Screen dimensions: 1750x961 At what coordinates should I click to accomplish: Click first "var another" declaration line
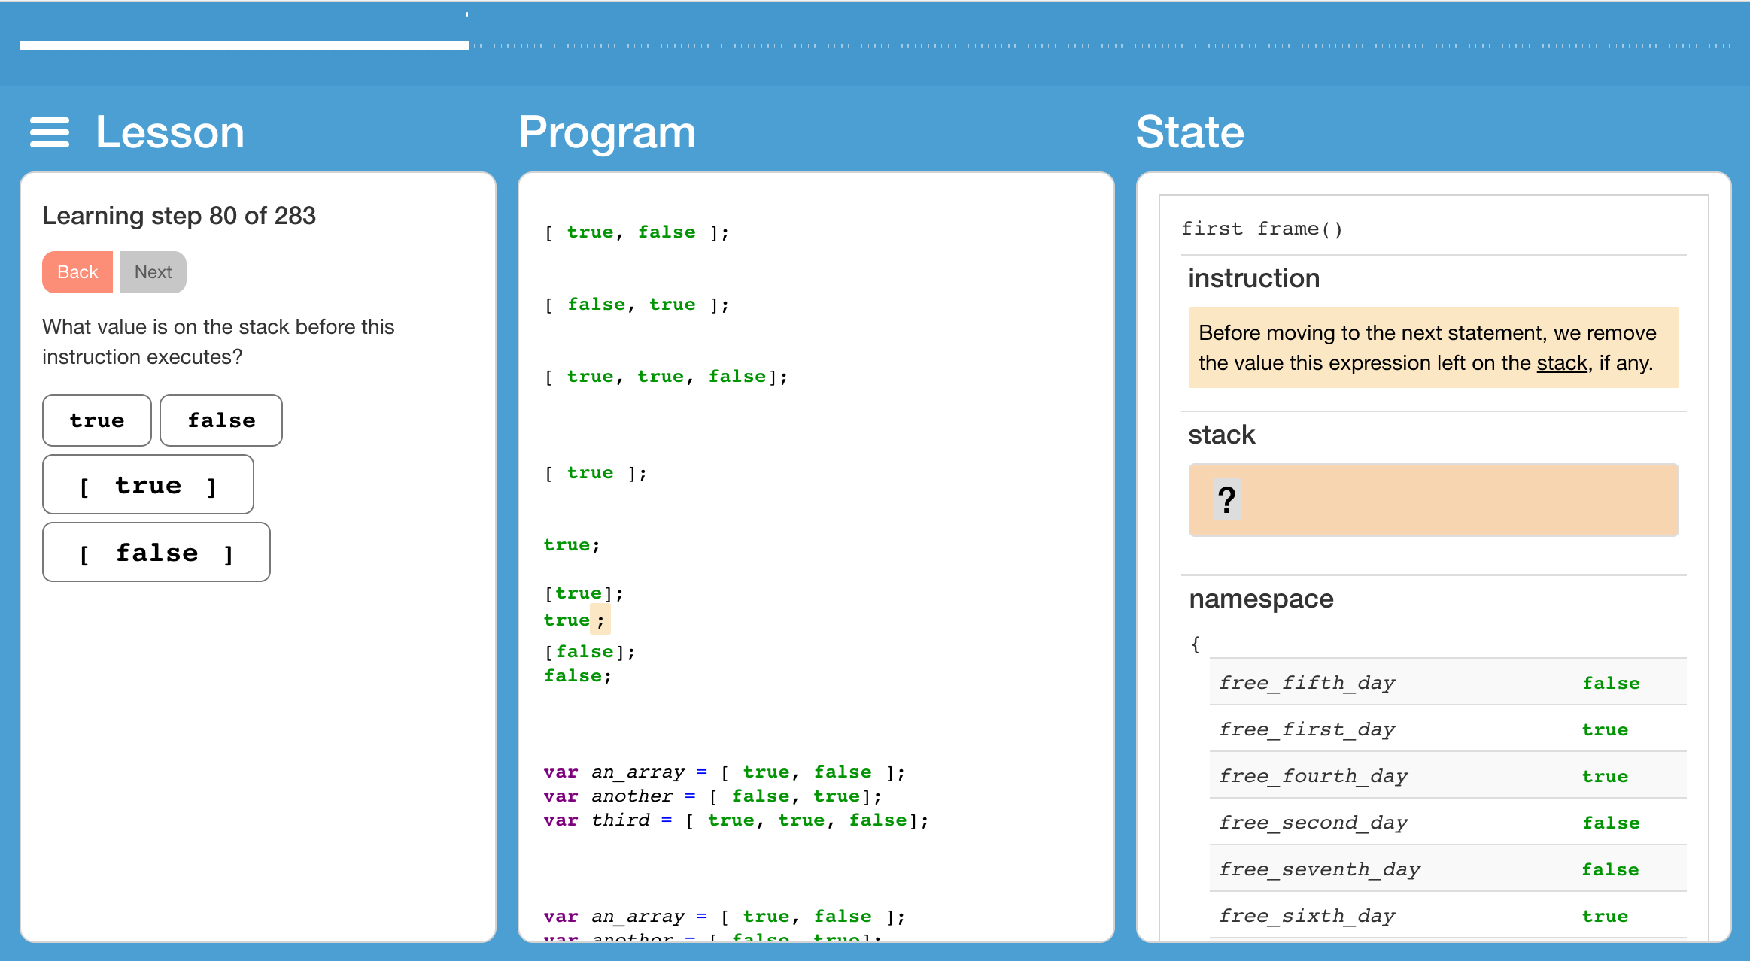click(x=712, y=796)
